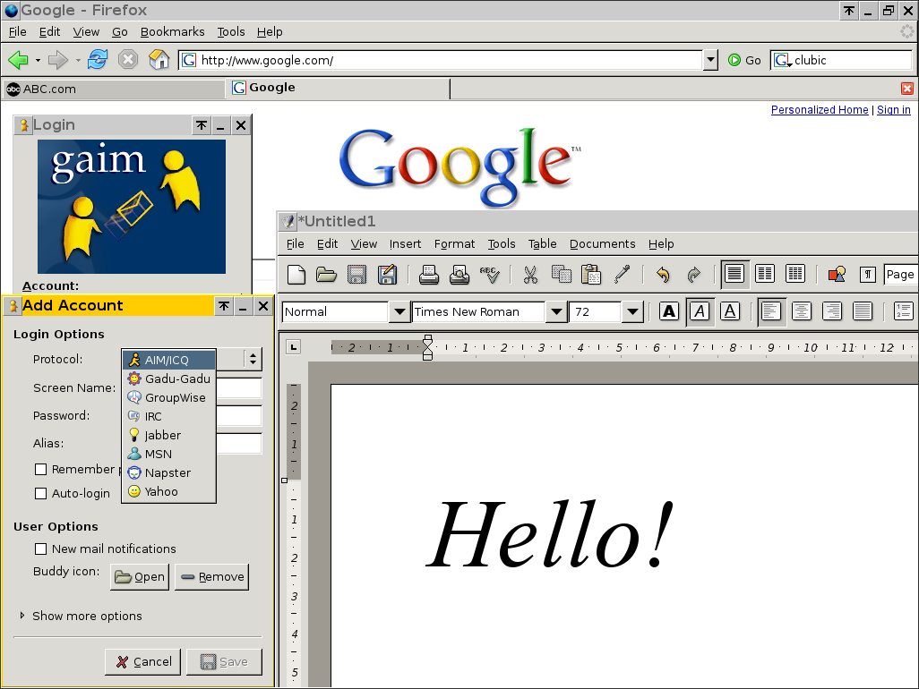919x689 pixels.
Task: Toggle underline text formatting
Action: pyautogui.click(x=730, y=311)
